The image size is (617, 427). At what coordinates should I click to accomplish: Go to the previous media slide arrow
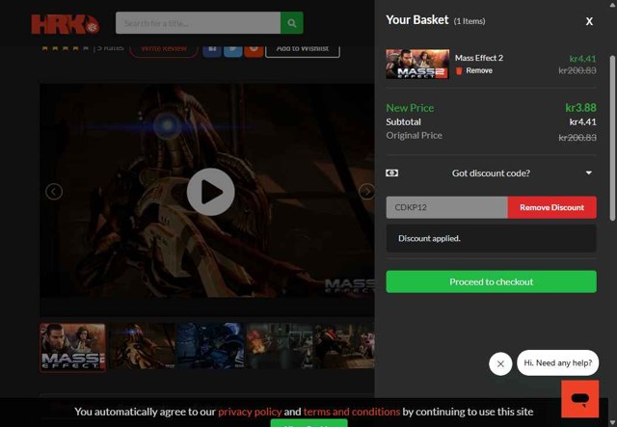tap(54, 192)
